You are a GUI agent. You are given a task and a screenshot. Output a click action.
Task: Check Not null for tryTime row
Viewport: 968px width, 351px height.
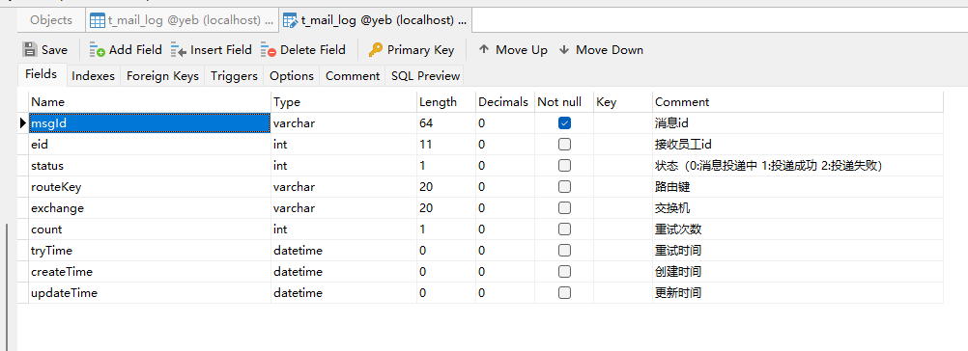[x=564, y=251]
